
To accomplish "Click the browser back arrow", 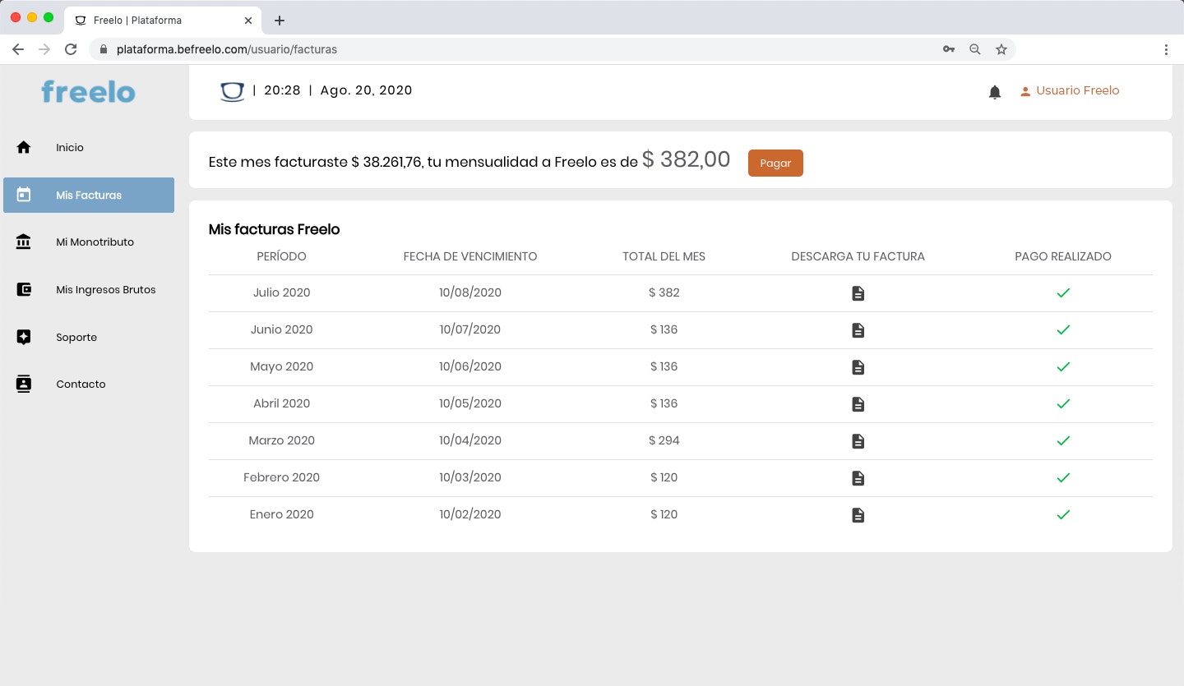I will tap(18, 49).
